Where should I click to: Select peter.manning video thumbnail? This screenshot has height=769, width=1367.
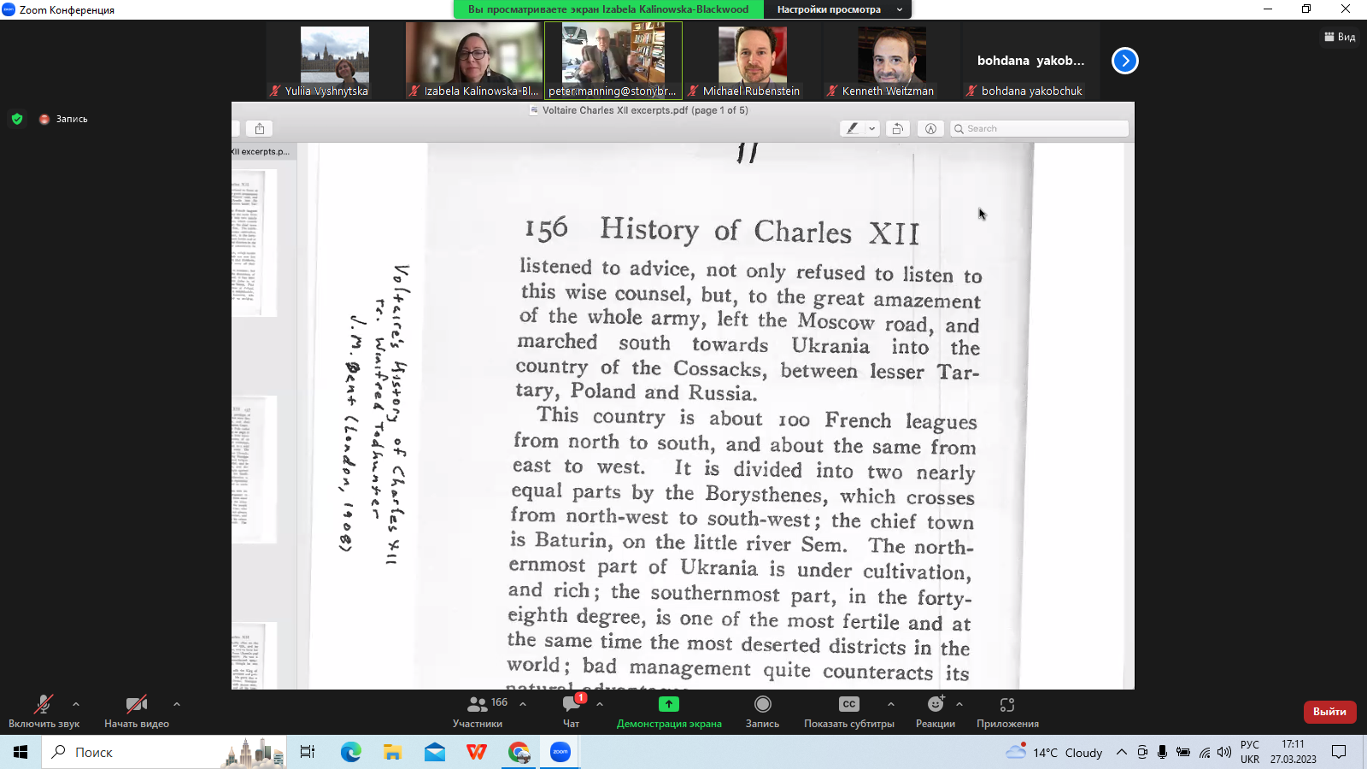coord(613,60)
